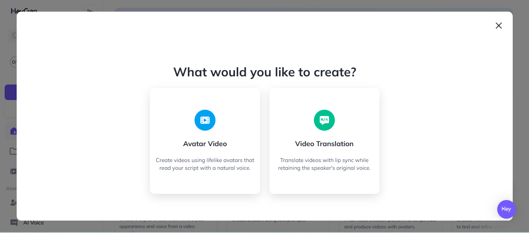Click the blue Avatar Video film icon
This screenshot has width=529, height=233.
205,120
